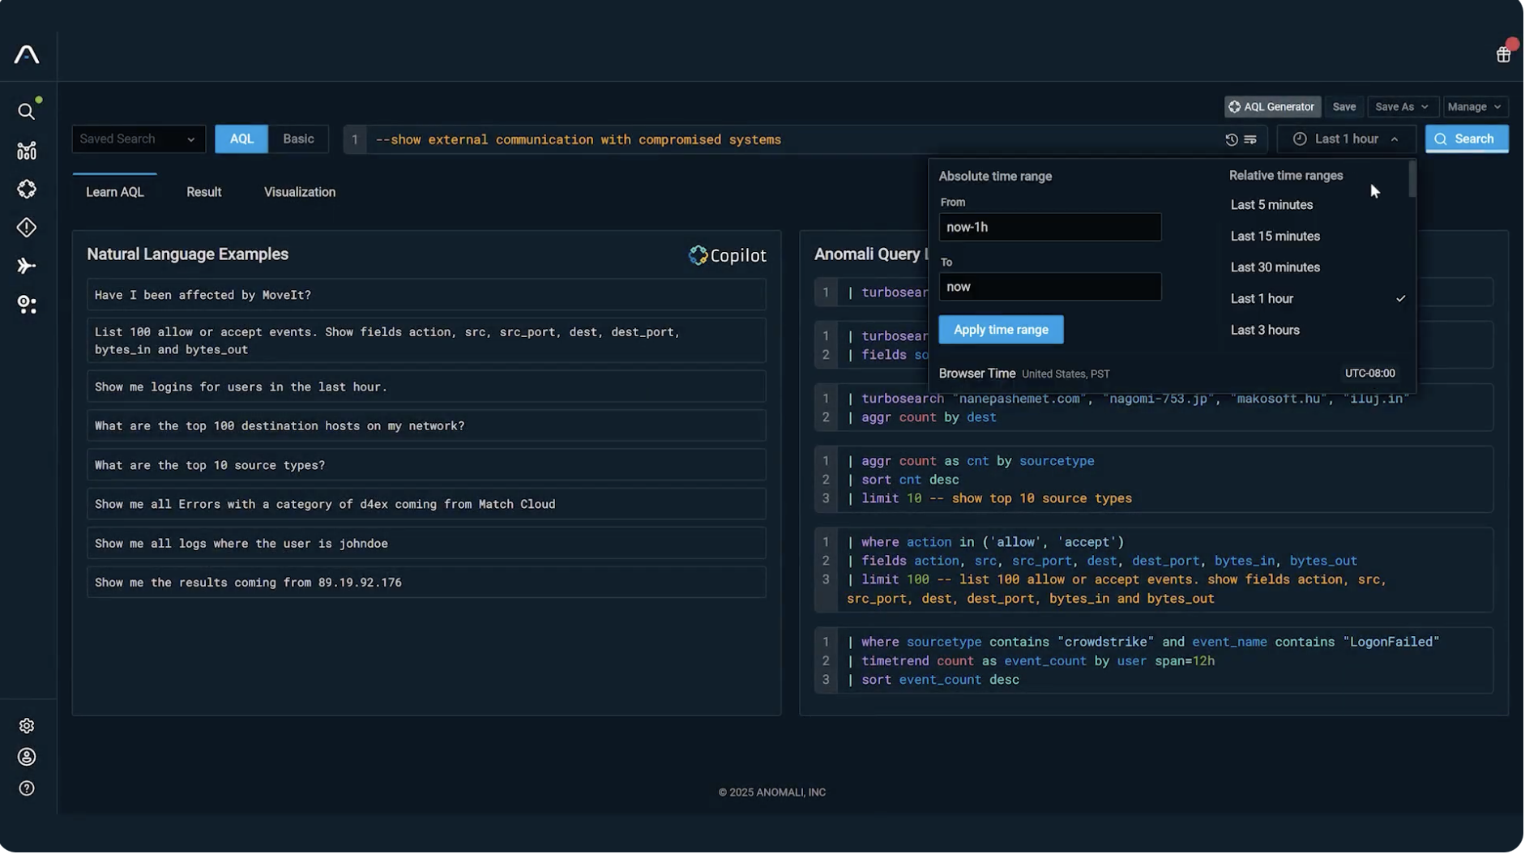Select Last 30 minutes time range

[x=1275, y=267]
